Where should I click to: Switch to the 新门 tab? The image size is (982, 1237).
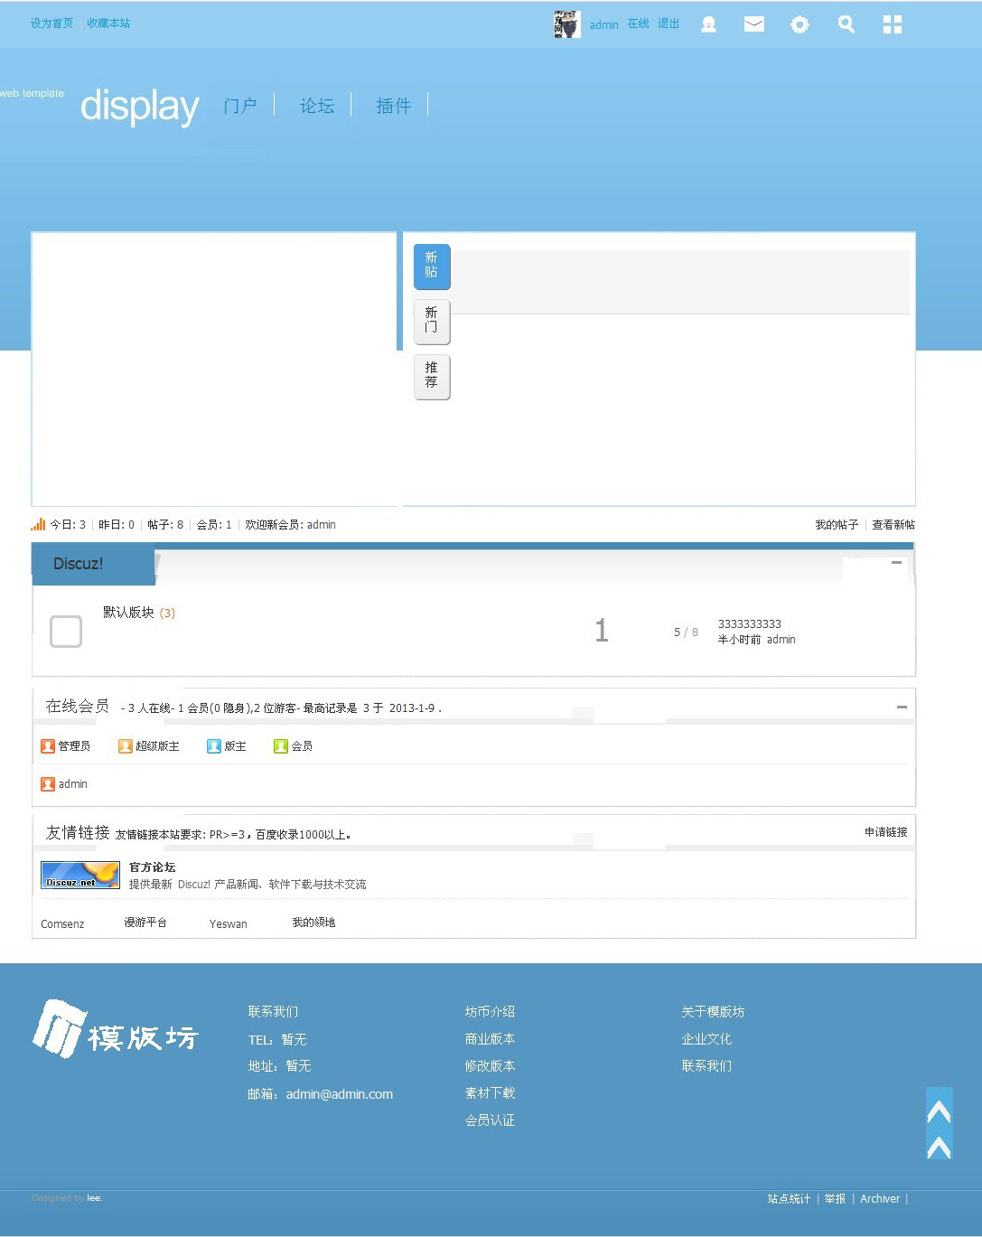pyautogui.click(x=432, y=322)
